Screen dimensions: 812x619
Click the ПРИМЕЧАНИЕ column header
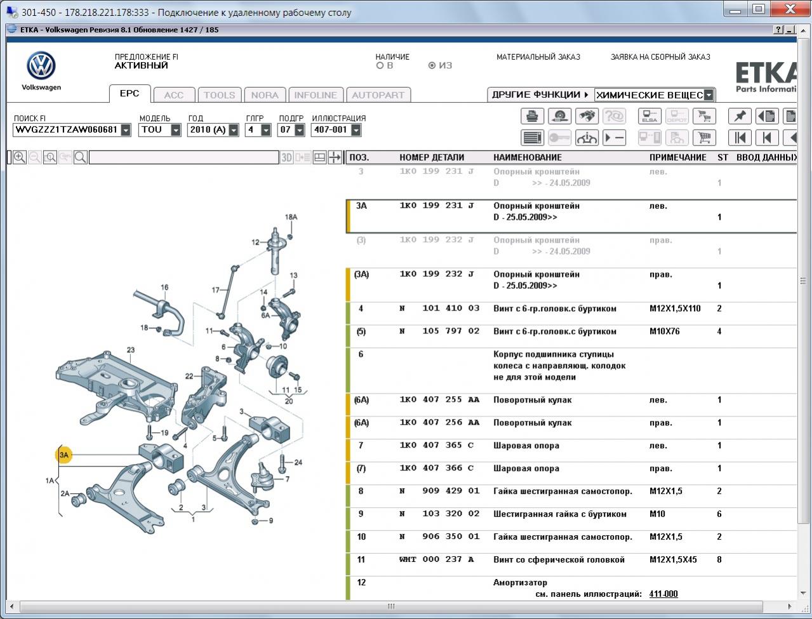[677, 157]
